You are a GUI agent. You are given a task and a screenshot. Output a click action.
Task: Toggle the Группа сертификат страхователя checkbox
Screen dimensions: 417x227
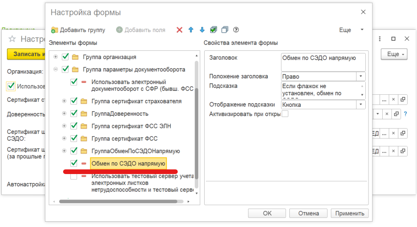74,101
